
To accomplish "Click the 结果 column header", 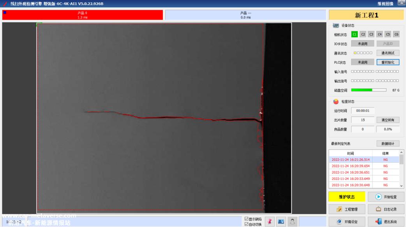I will pyautogui.click(x=386, y=153).
